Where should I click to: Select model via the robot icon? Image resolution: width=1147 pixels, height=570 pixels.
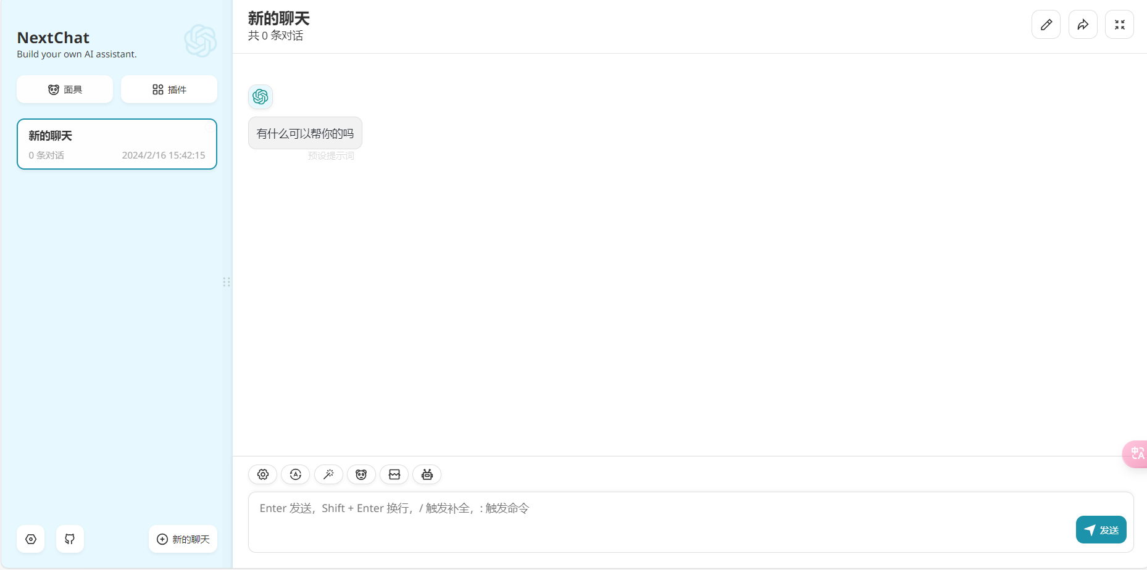427,474
